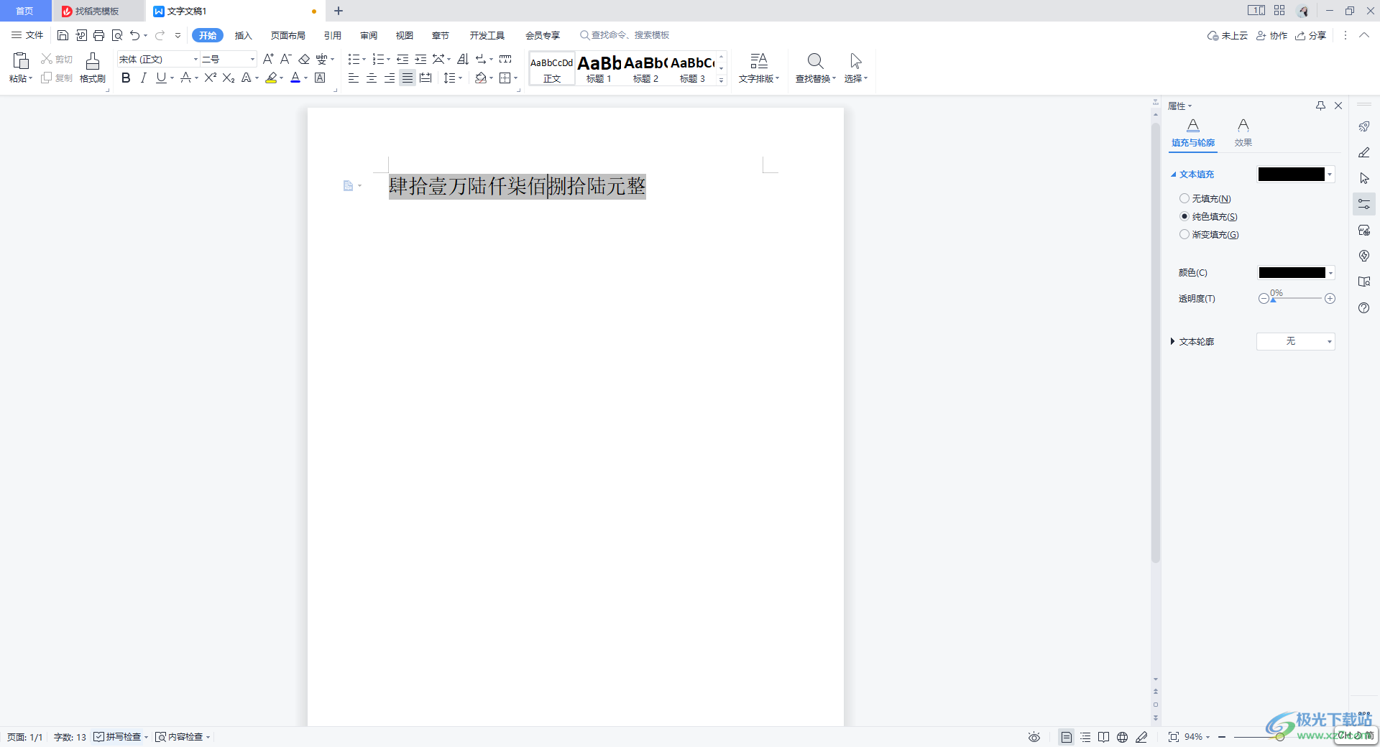The image size is (1380, 747).
Task: Open the File menu
Action: click(x=27, y=35)
